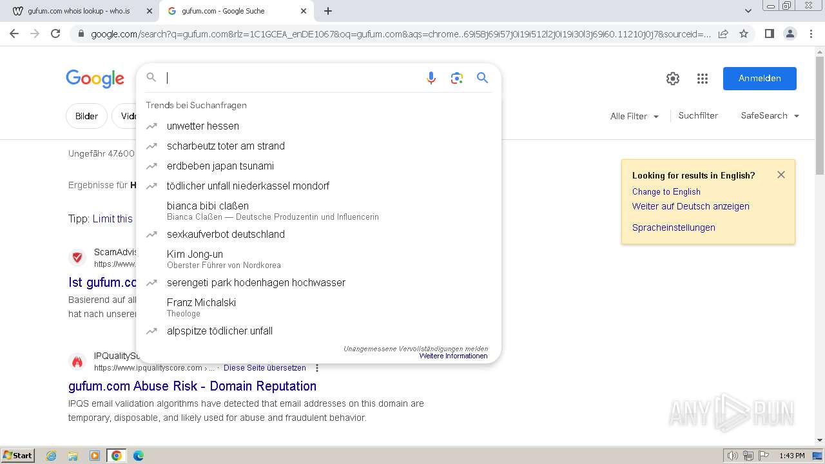This screenshot has height=464, width=825.
Task: Click the Limit this tip link
Action: pos(113,219)
